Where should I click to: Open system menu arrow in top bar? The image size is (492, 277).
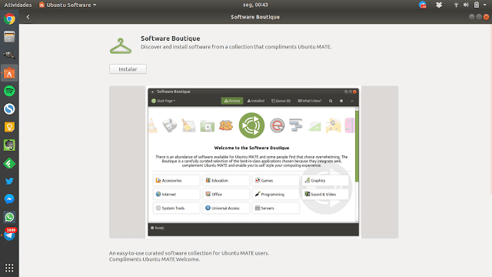click(x=485, y=5)
